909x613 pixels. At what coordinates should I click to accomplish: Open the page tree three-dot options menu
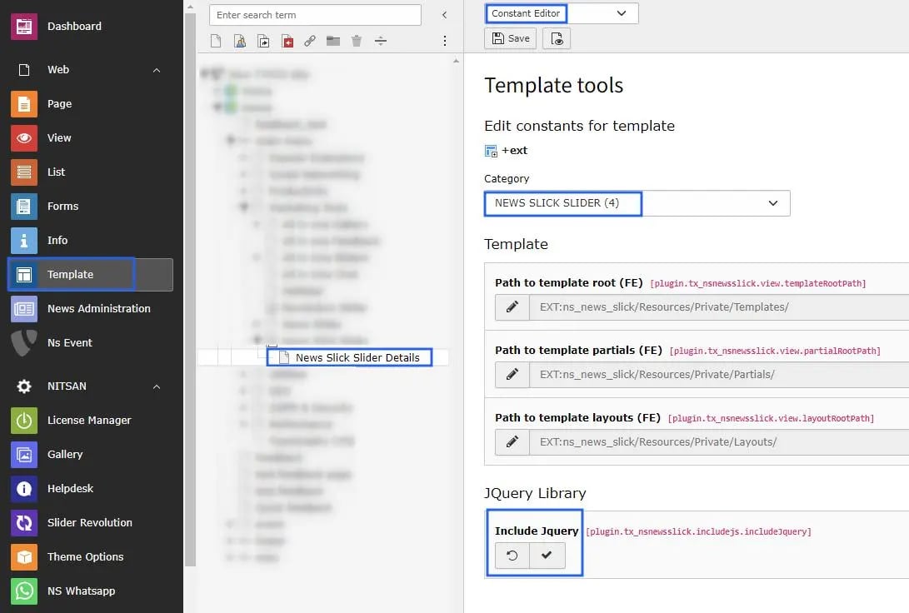pos(445,41)
